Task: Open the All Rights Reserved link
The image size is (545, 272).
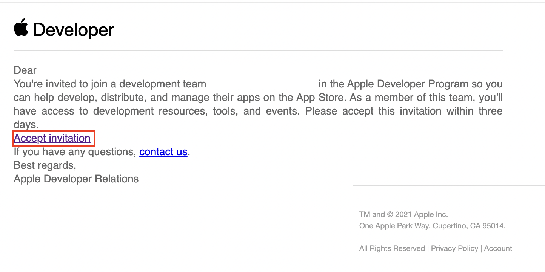Action: (392, 248)
